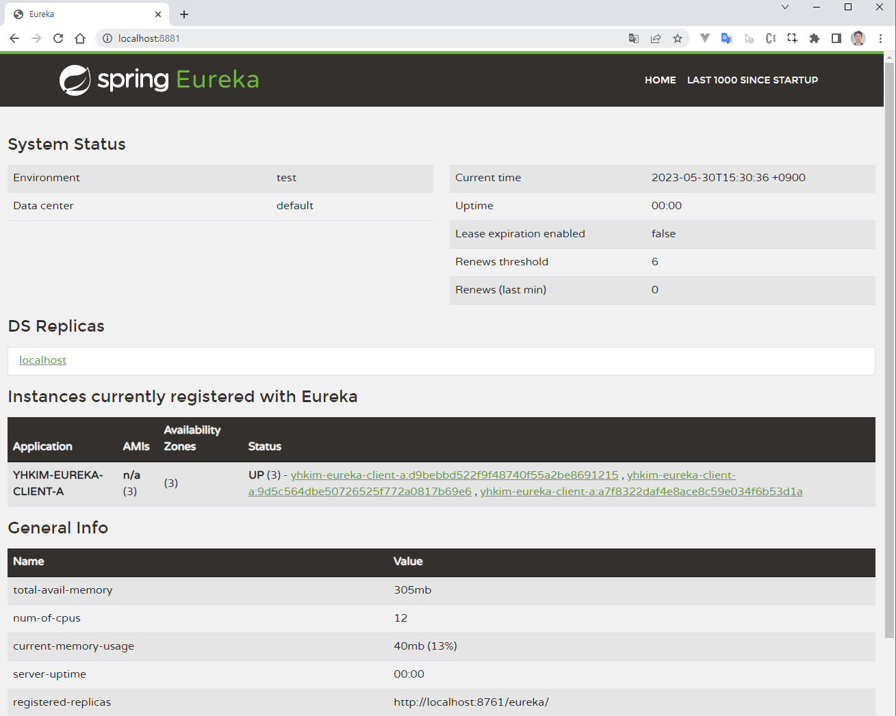Viewport: 896px width, 716px height.
Task: Select the Eureka browser tab
Action: click(x=87, y=14)
